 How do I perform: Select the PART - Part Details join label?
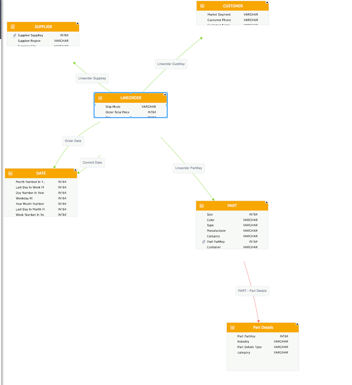(252, 291)
